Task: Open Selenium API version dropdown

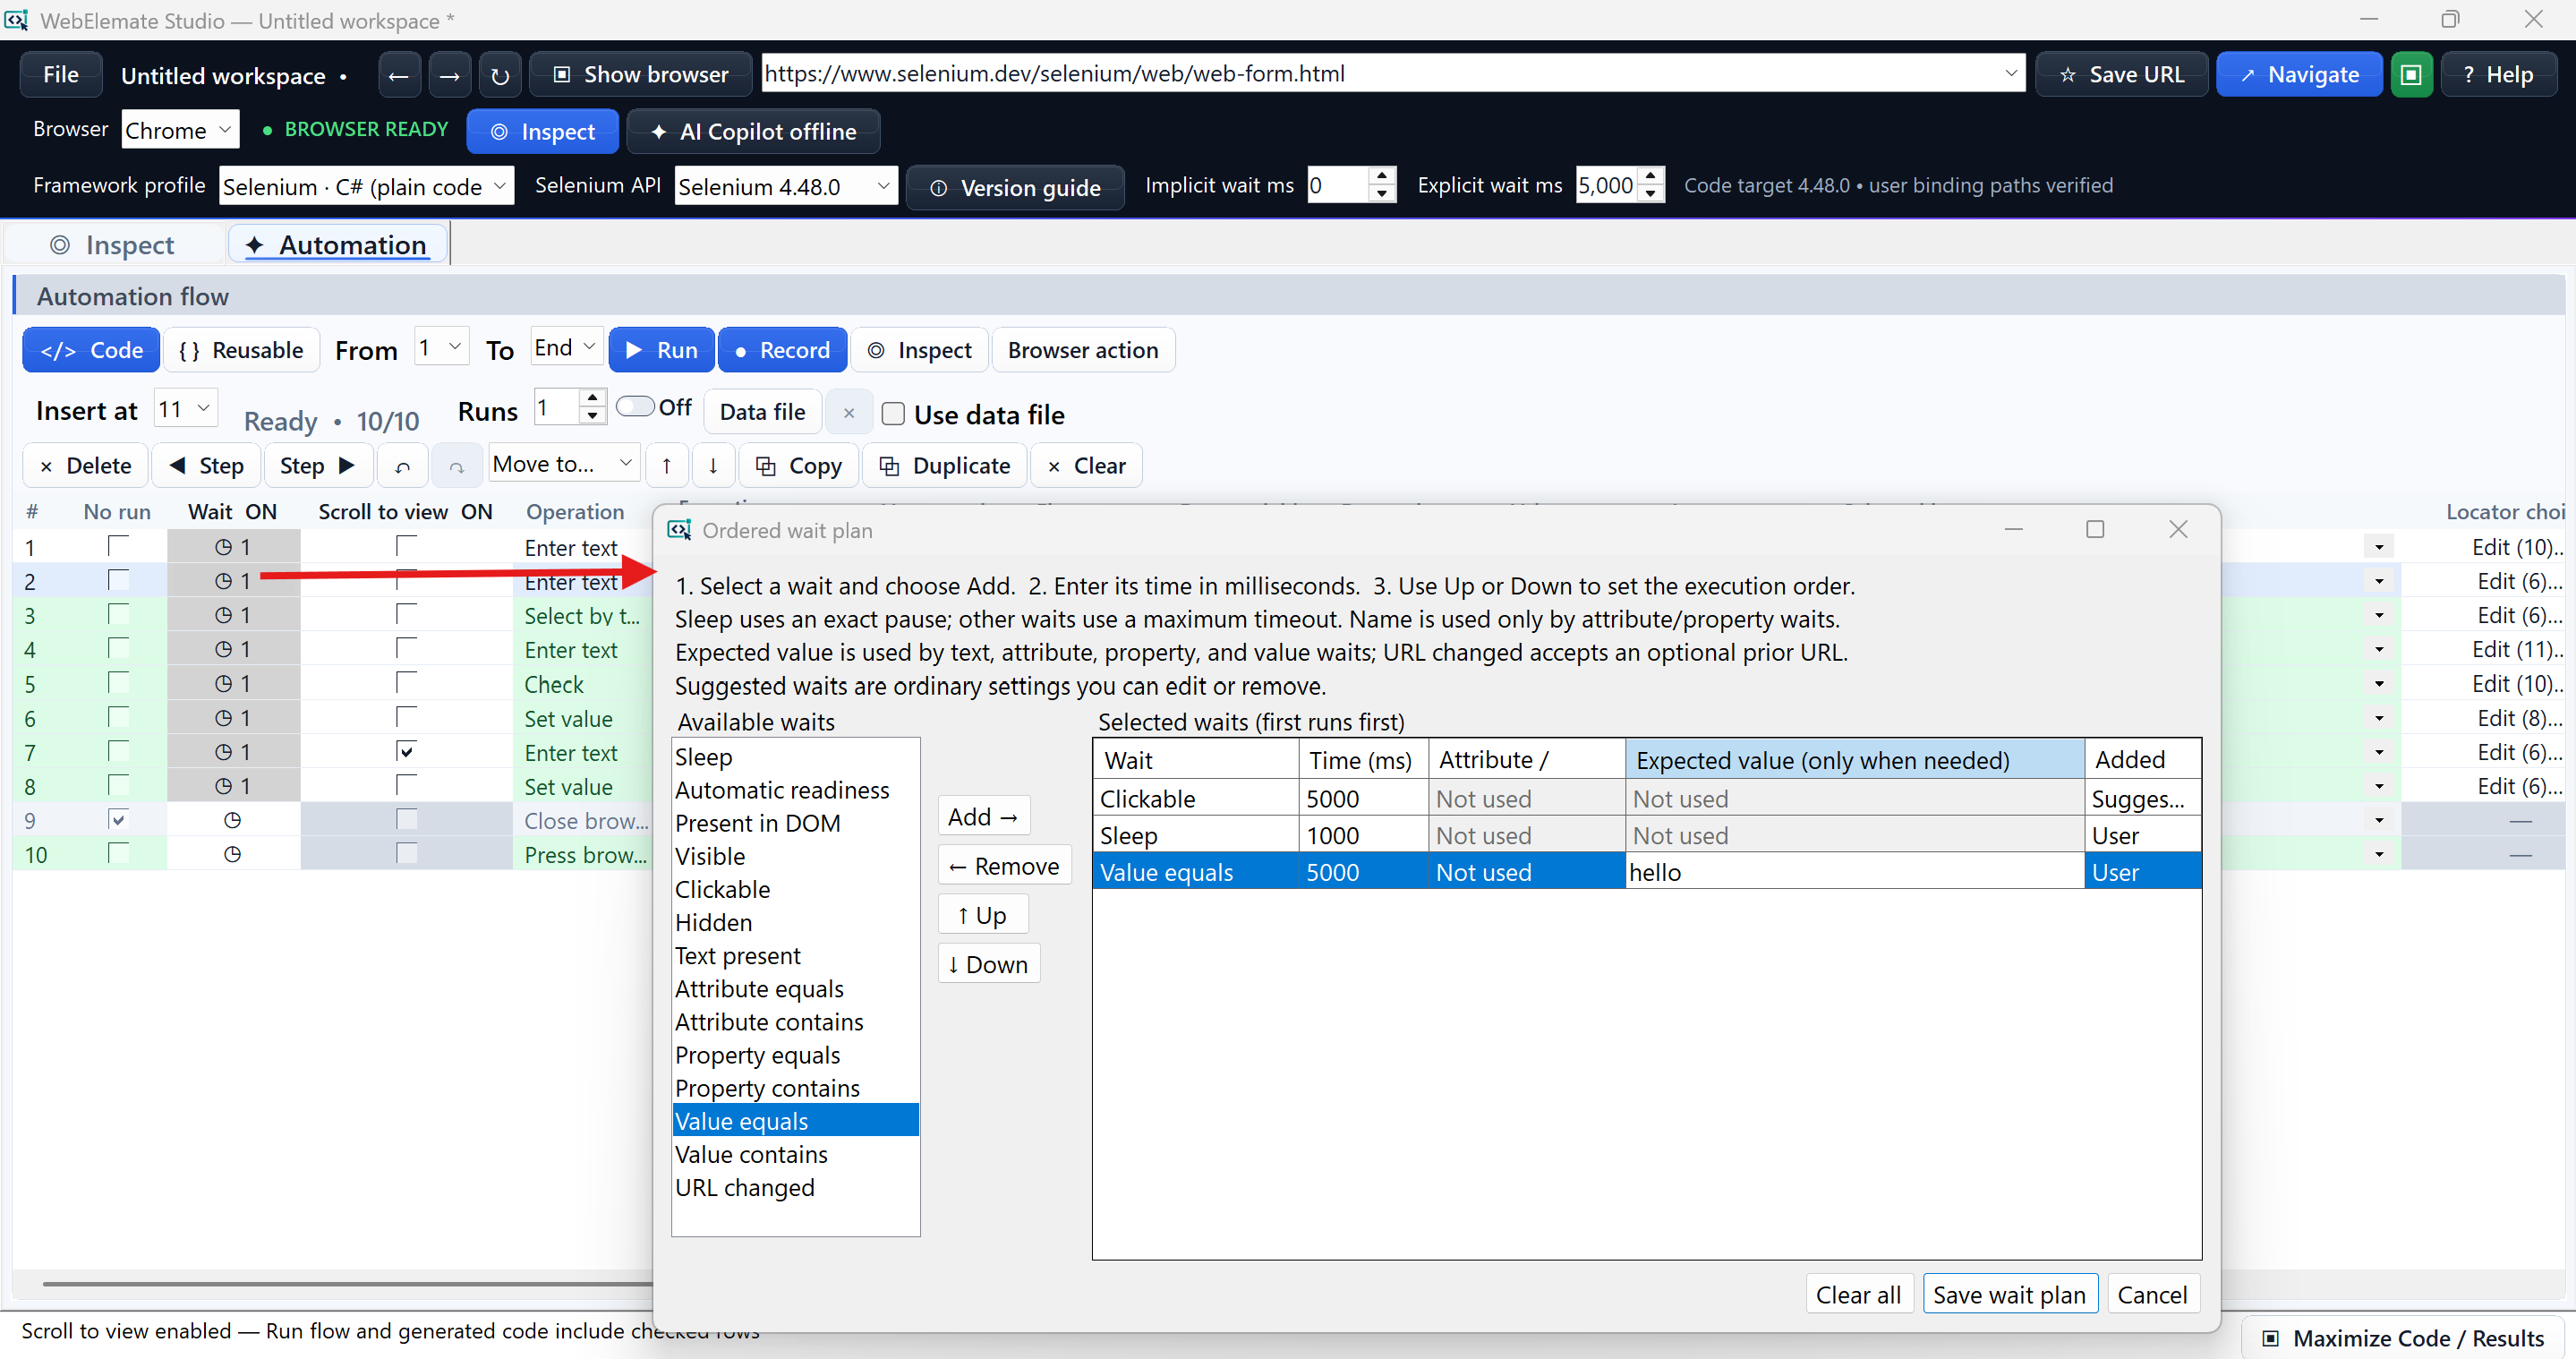Action: [785, 187]
